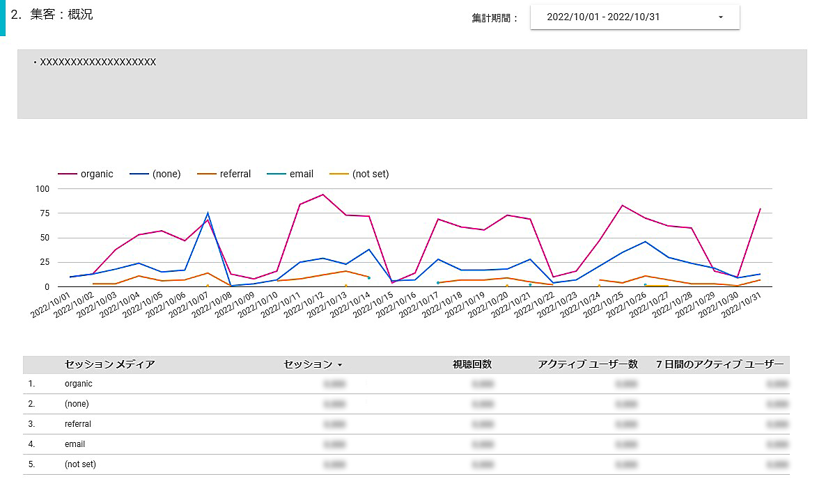Click the セッション メディア column header
Screen dimensions: 826x488
click(109, 364)
